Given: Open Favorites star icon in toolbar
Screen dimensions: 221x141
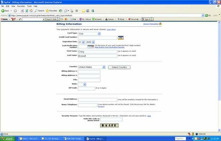Looking at the screenshot, I should 47,11.
